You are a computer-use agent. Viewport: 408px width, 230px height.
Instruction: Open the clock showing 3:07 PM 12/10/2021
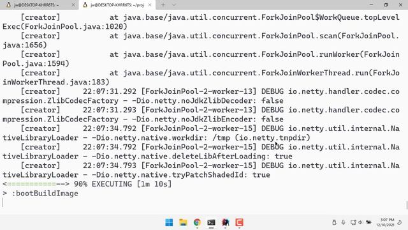[385, 222]
